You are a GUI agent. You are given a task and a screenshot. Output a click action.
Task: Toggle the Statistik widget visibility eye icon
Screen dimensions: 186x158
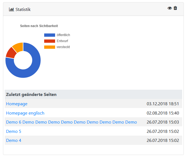(170, 8)
